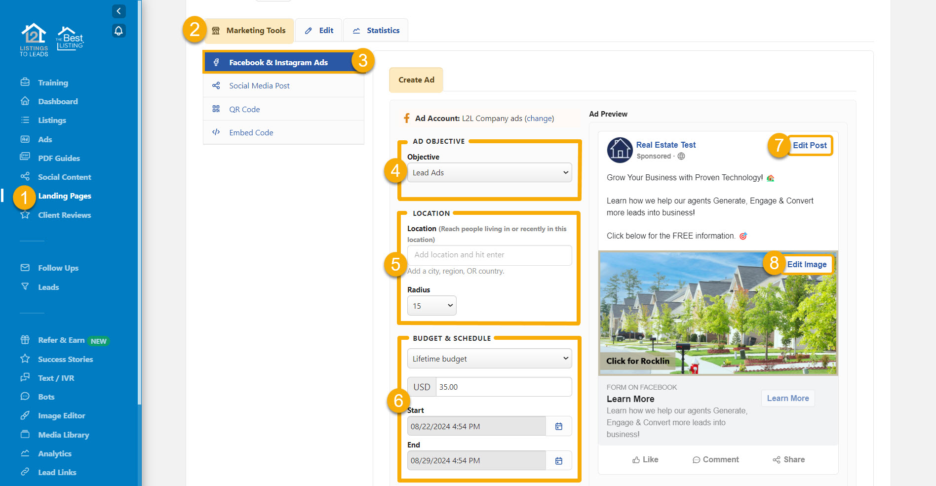Open the Analytics sidebar item
The height and width of the screenshot is (486, 936).
pos(54,453)
